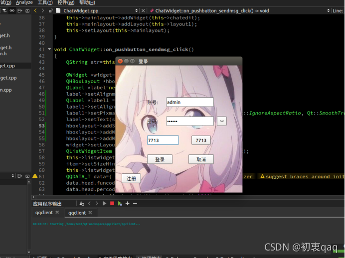Click line number 53 in the gutter

[x=41, y=126]
